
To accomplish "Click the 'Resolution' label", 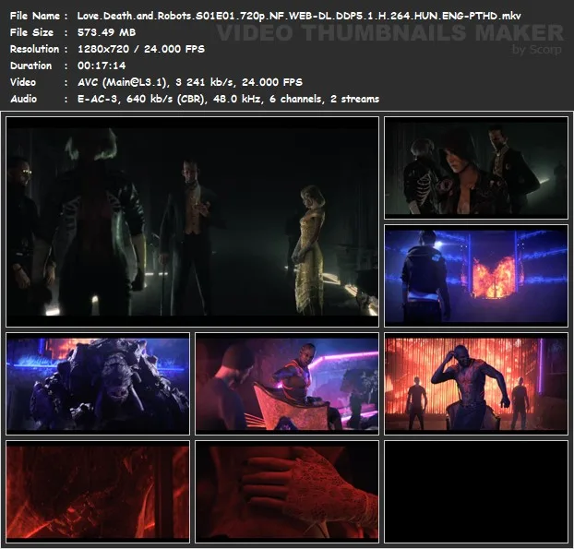I will click(x=34, y=49).
